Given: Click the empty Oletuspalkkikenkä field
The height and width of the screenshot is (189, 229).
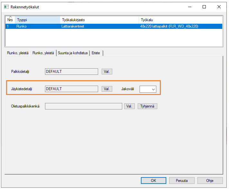Looking at the screenshot, I should pos(84,106).
